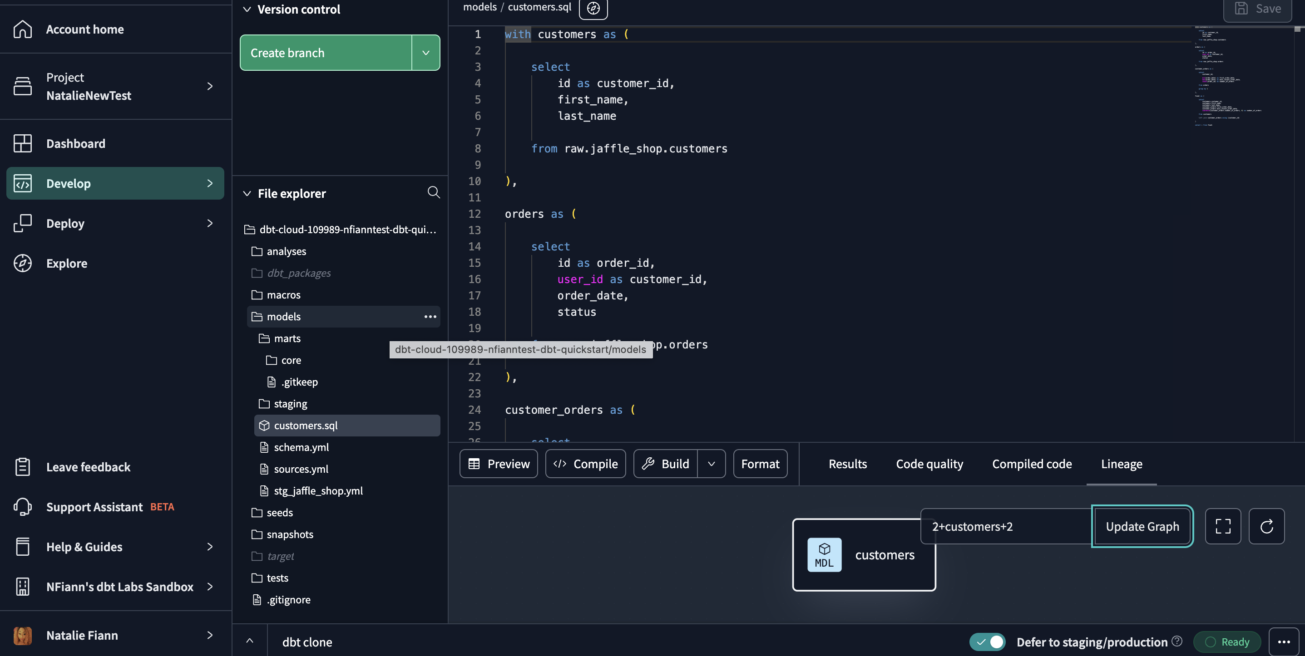Expand lineage graph to fullscreen
This screenshot has height=656, width=1305.
click(1223, 526)
